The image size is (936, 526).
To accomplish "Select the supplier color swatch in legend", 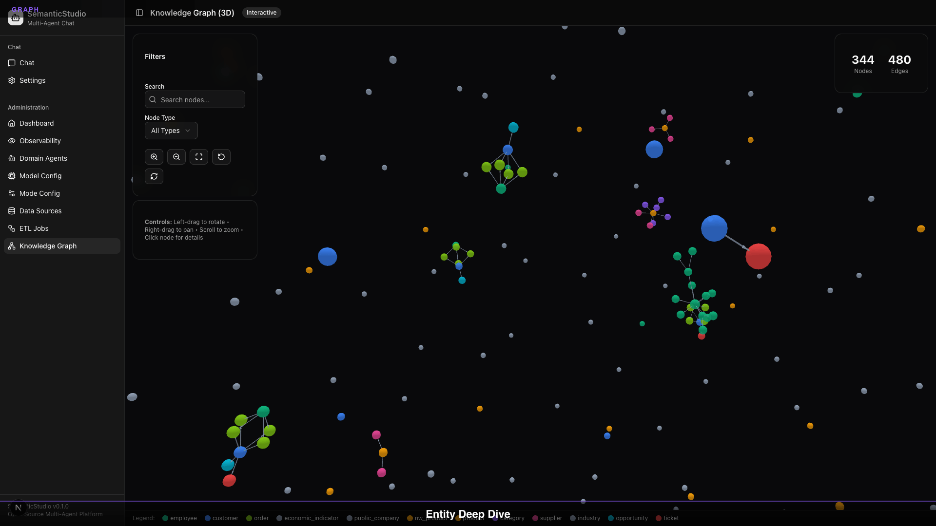I will point(535,518).
